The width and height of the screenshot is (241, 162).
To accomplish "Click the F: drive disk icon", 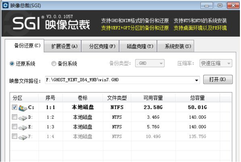I will click(x=23, y=137).
